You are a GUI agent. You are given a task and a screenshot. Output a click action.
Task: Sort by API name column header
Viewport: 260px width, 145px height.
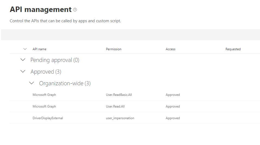tap(39, 49)
